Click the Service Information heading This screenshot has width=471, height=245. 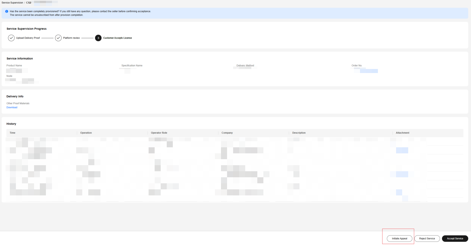(x=20, y=59)
